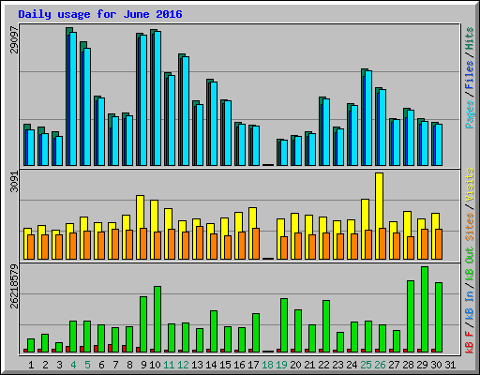Click day 29 on the x-axis
This screenshot has height=375, width=480.
422,365
